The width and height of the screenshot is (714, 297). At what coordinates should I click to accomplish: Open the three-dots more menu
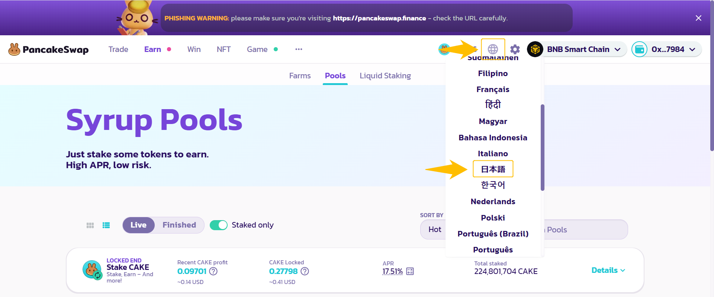point(299,49)
